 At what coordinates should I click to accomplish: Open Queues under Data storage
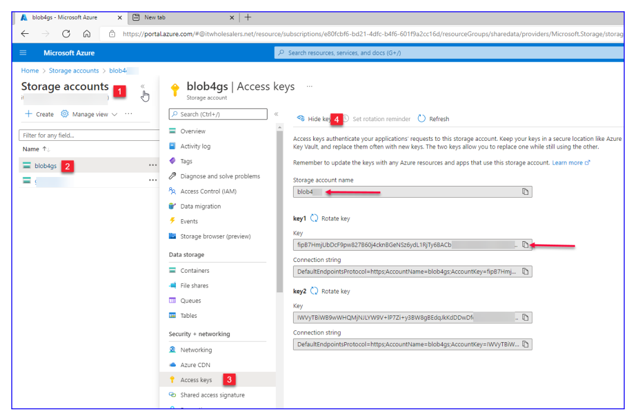tap(191, 301)
